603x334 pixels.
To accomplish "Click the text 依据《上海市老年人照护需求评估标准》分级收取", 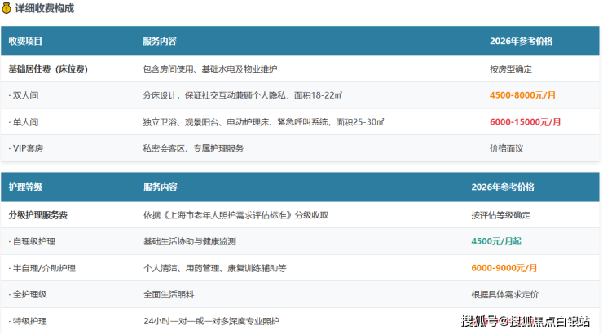I will 236,215.
